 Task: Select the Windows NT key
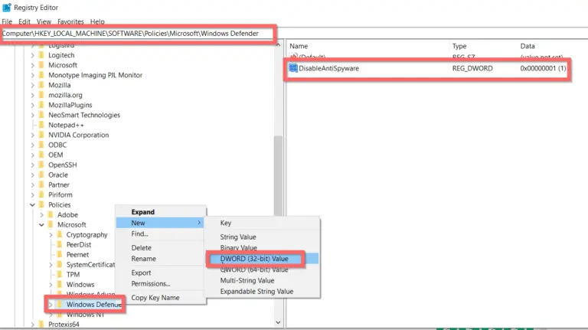coord(85,315)
